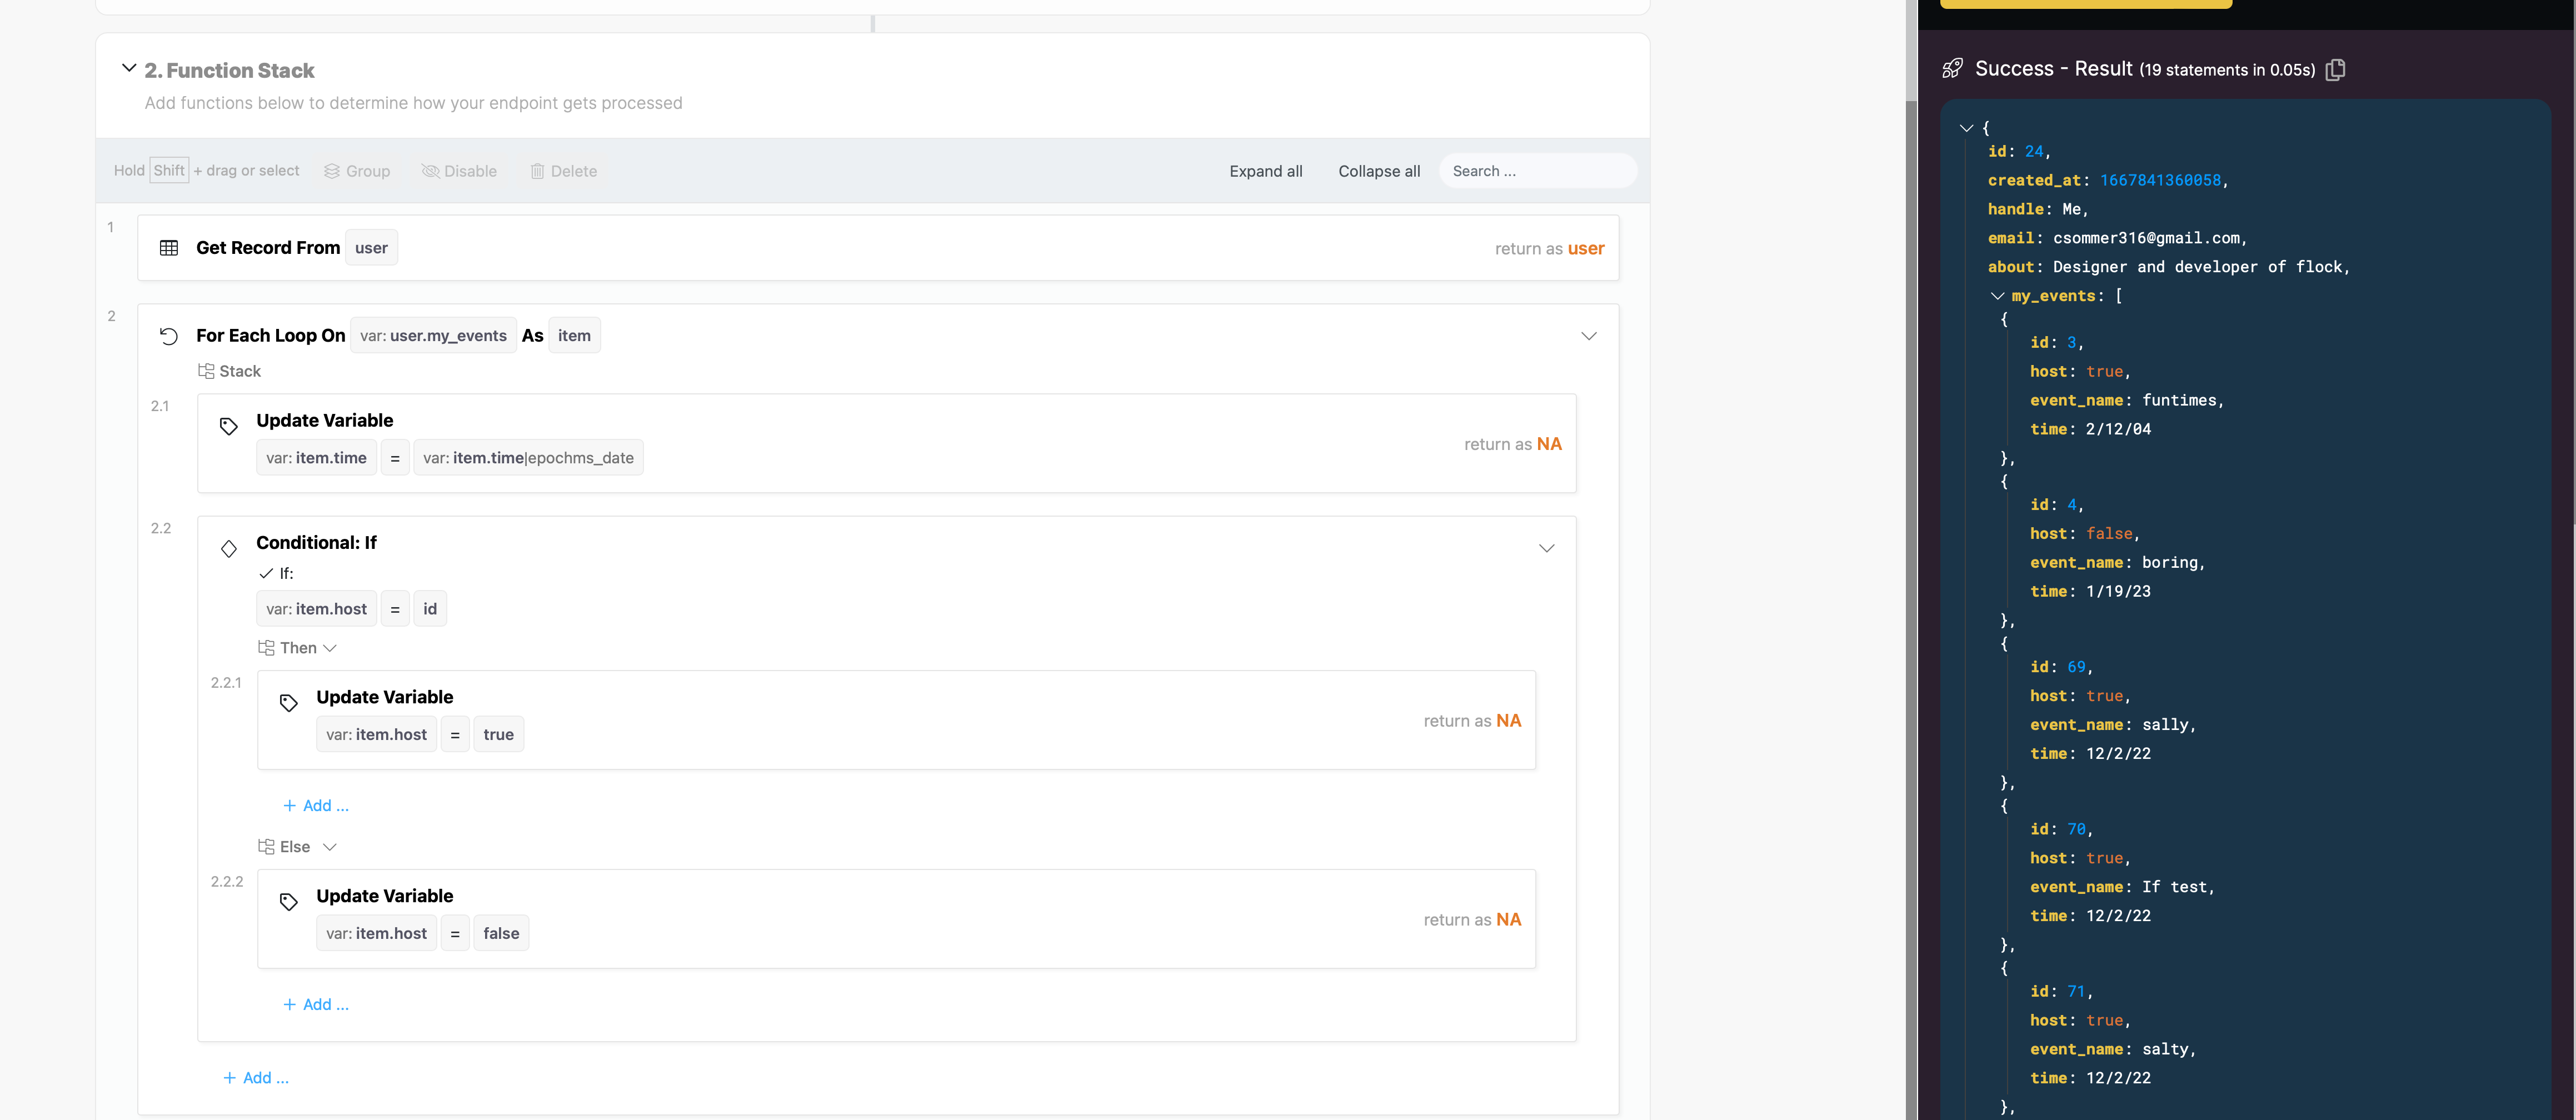The image size is (2576, 1120).
Task: Click the tag icon of step 2.2.2
Action: tap(289, 902)
